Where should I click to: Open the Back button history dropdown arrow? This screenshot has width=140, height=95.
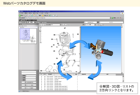[x=24, y=16]
